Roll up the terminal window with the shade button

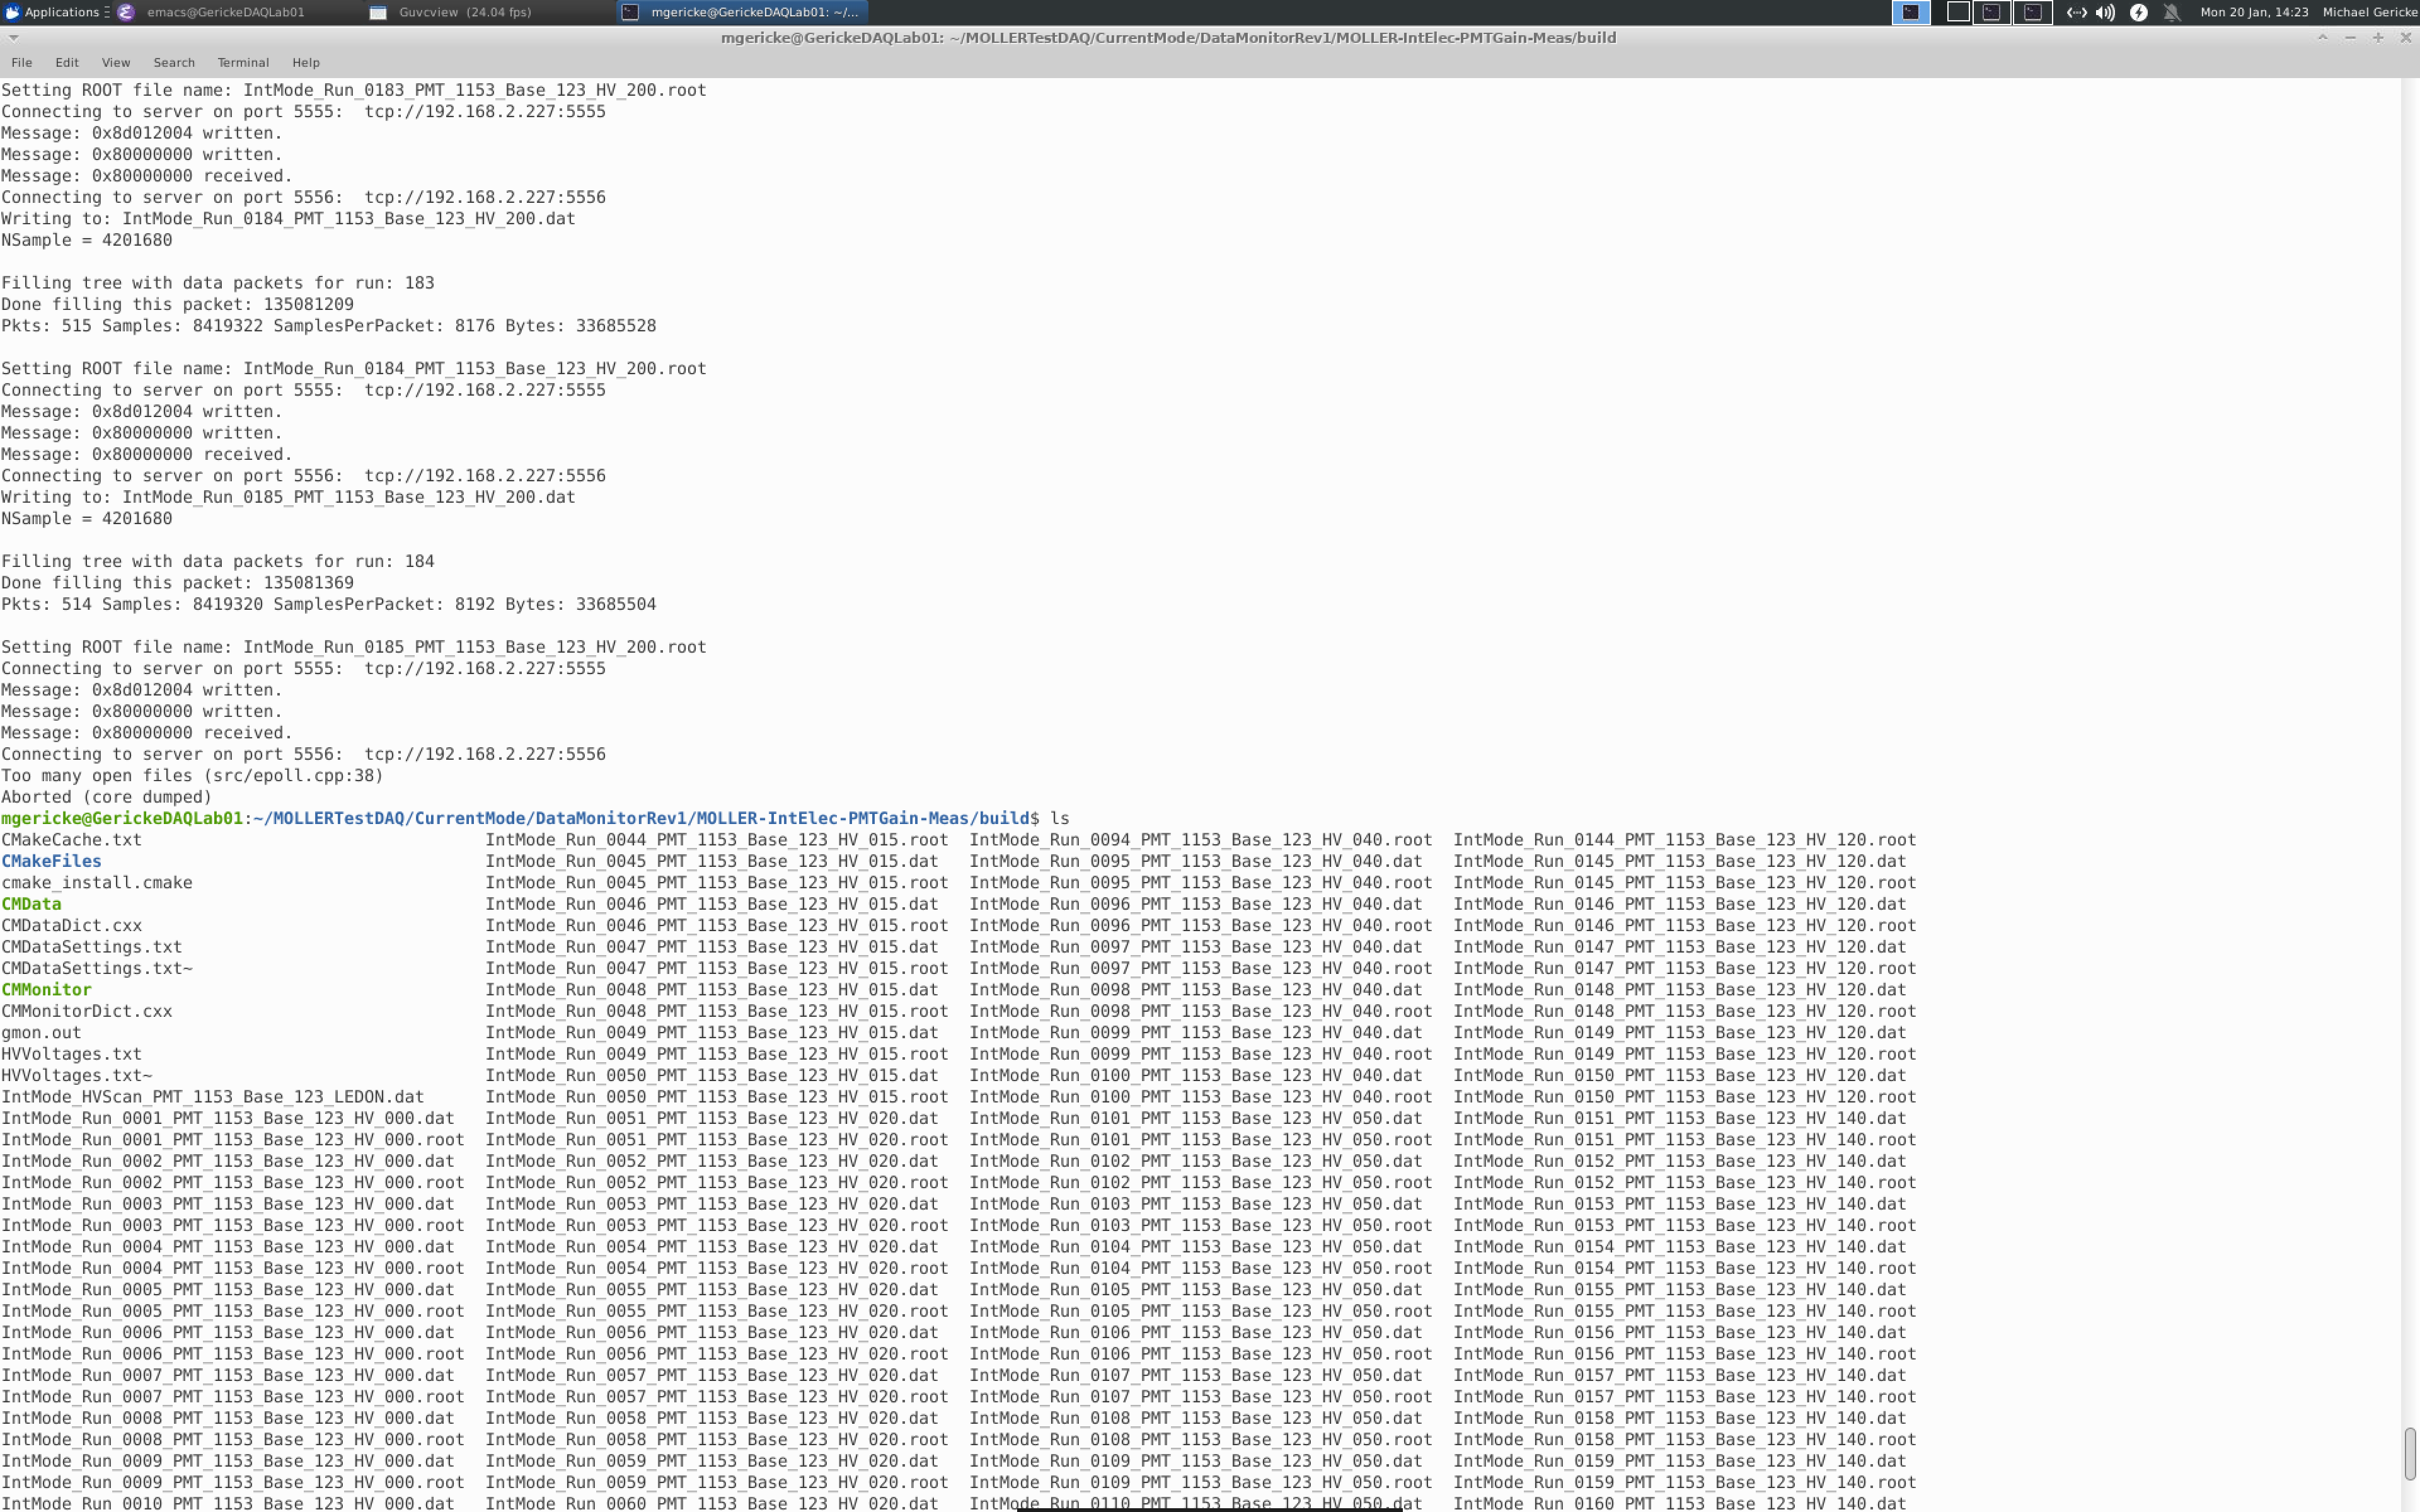point(2322,38)
